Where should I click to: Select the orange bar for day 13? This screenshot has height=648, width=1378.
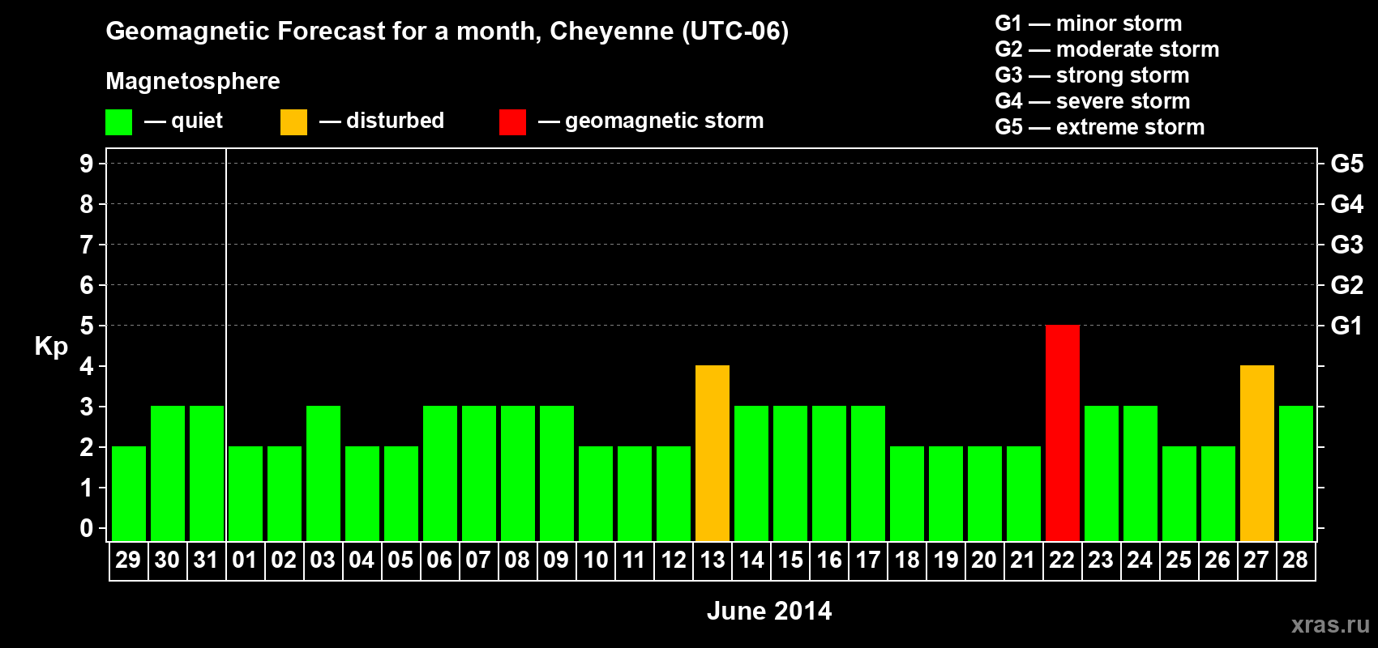713,453
